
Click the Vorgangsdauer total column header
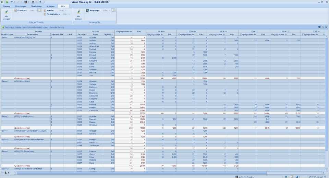124,32
